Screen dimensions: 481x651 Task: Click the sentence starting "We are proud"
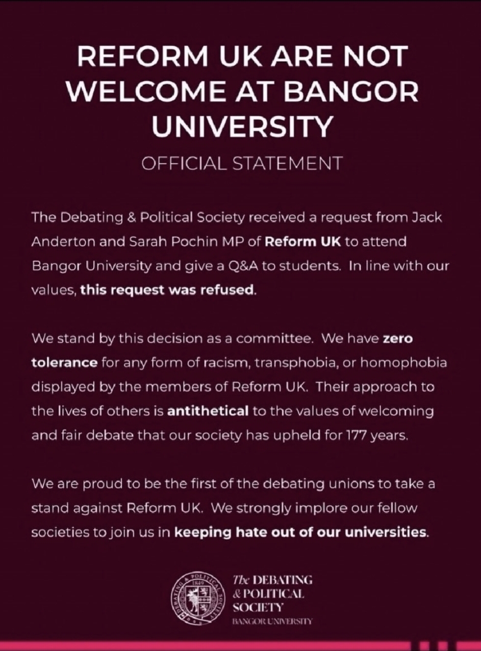click(x=233, y=484)
